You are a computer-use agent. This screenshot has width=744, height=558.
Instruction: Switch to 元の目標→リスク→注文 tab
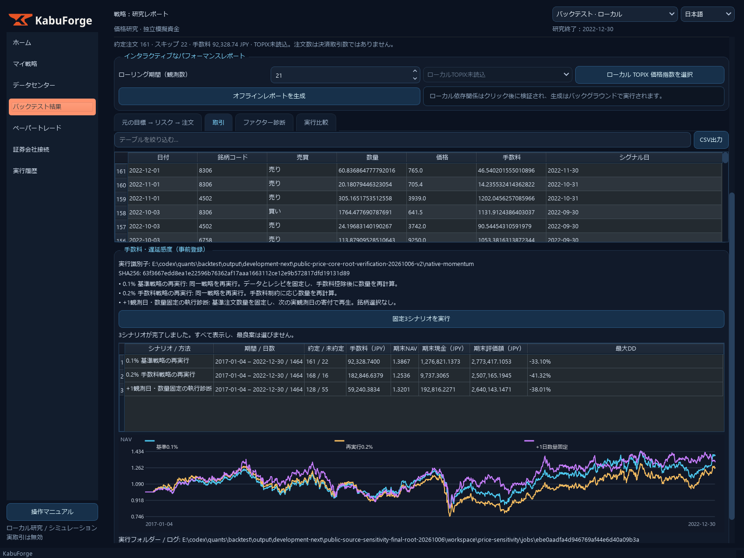158,122
